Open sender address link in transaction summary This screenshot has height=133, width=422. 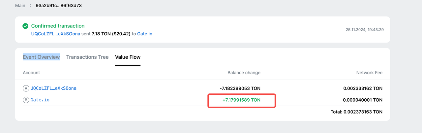point(55,34)
